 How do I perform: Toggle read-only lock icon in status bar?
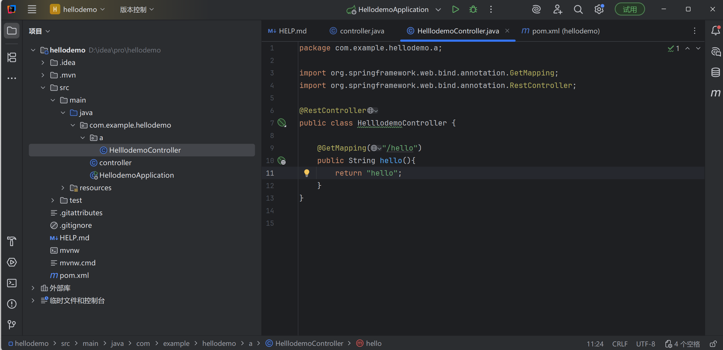click(x=713, y=344)
